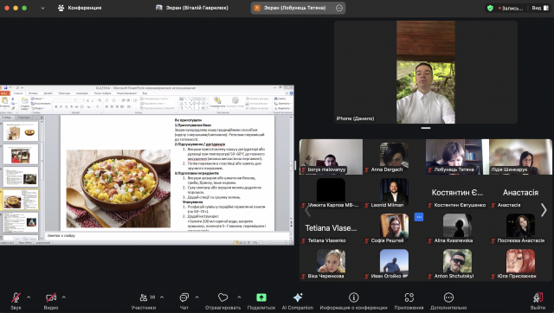Select currently highlighted fourth slide thumbnail
Viewport: 554px width, 313px height.
[21, 200]
